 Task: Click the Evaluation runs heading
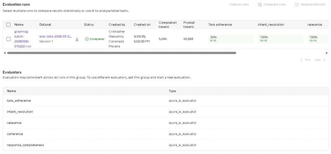tap(16, 4)
